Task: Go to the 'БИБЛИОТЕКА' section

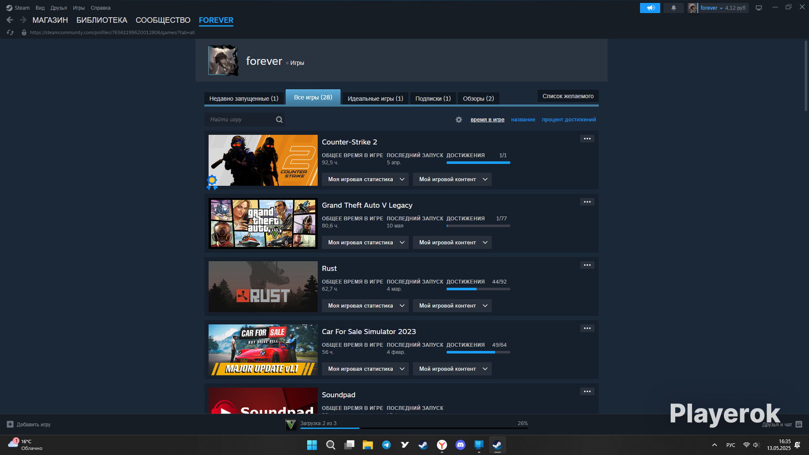Action: point(102,20)
